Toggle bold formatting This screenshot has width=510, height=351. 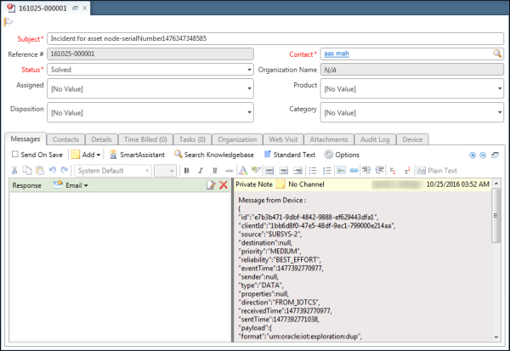(x=186, y=171)
